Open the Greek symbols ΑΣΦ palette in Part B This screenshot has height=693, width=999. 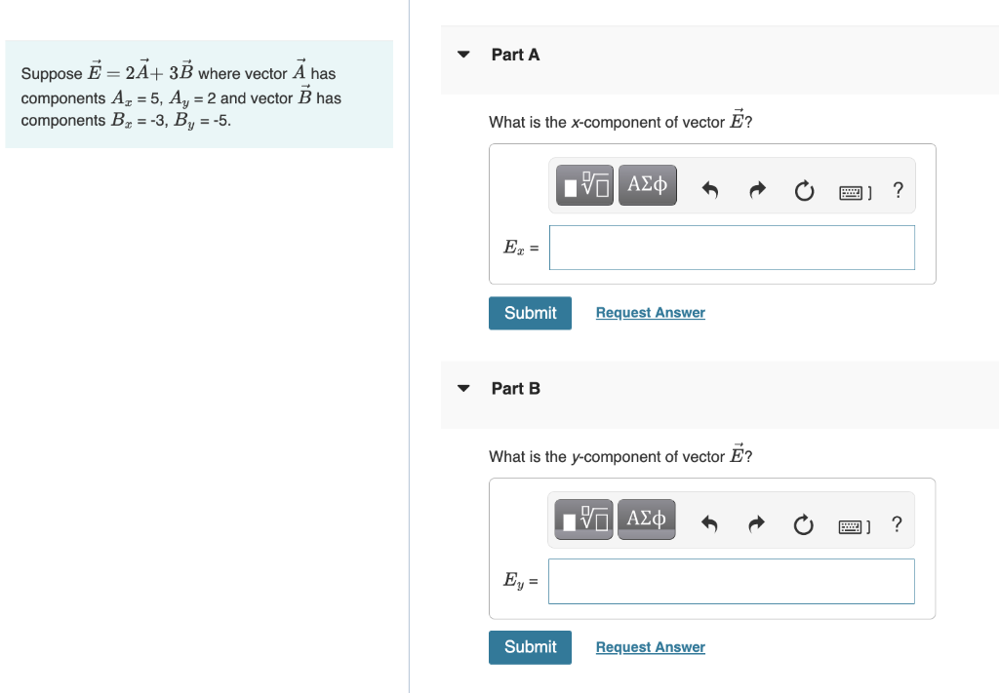point(646,519)
